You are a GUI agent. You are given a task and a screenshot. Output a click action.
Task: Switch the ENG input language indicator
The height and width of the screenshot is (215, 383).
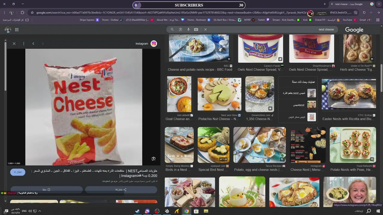pos(24,211)
